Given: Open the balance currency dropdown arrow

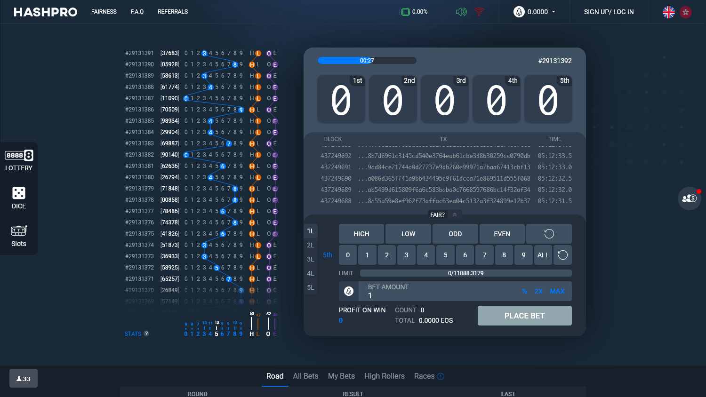Looking at the screenshot, I should click(x=554, y=12).
